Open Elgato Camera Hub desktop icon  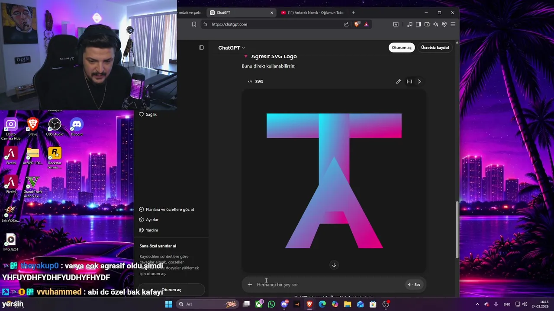[11, 129]
